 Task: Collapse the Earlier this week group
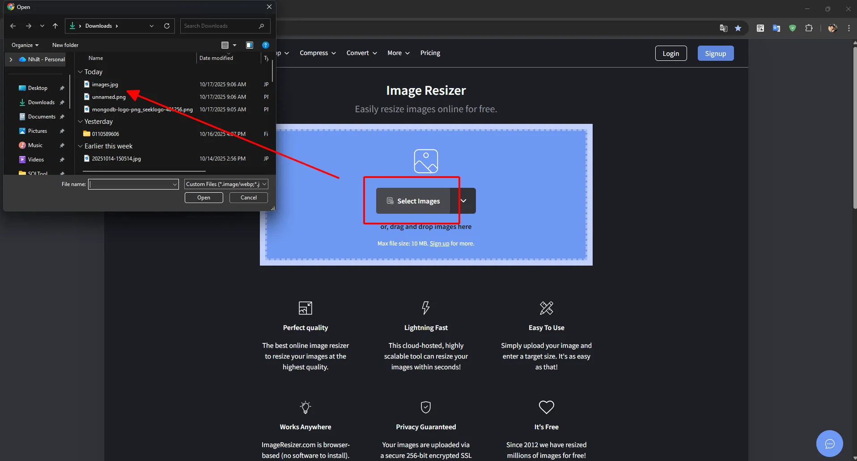coord(81,146)
